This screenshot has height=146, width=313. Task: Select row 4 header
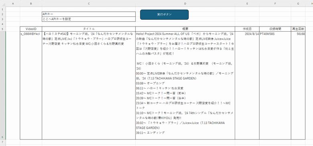pos(3,24)
